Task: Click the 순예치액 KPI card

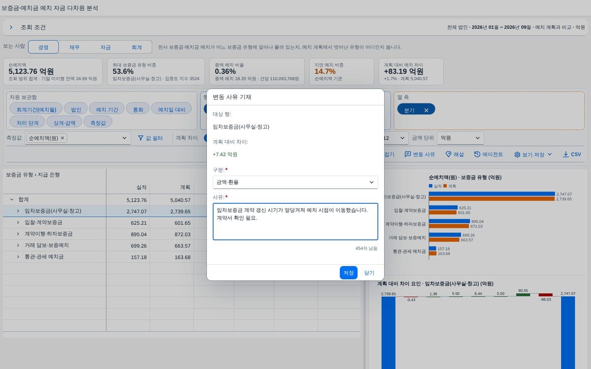Action: [53, 71]
